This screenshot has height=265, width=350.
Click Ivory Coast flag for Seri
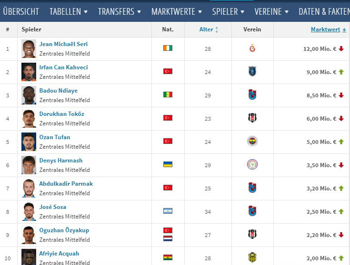[x=168, y=48]
